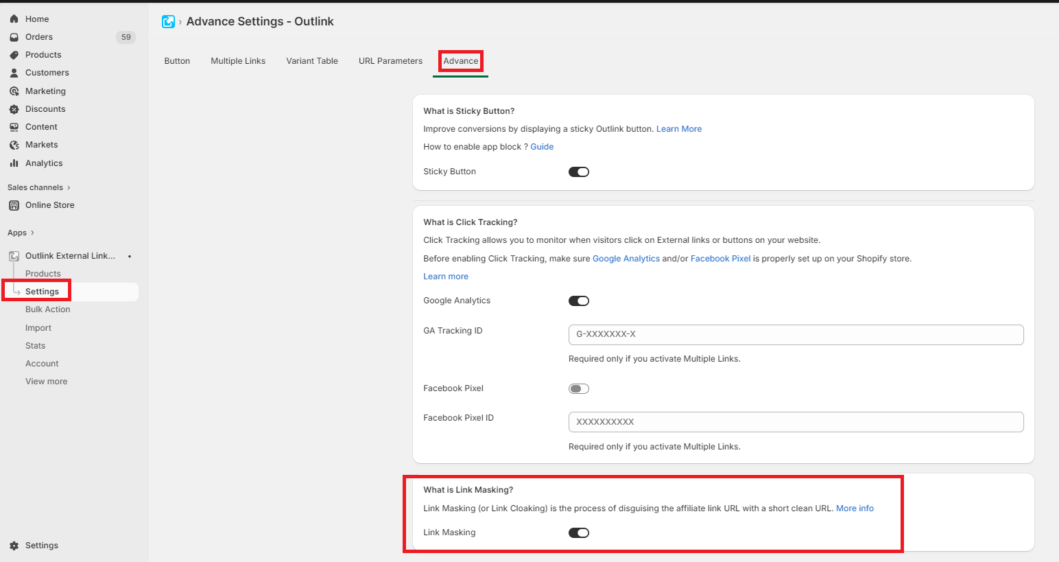1059x562 pixels.
Task: Select the Advance tab
Action: pyautogui.click(x=460, y=61)
